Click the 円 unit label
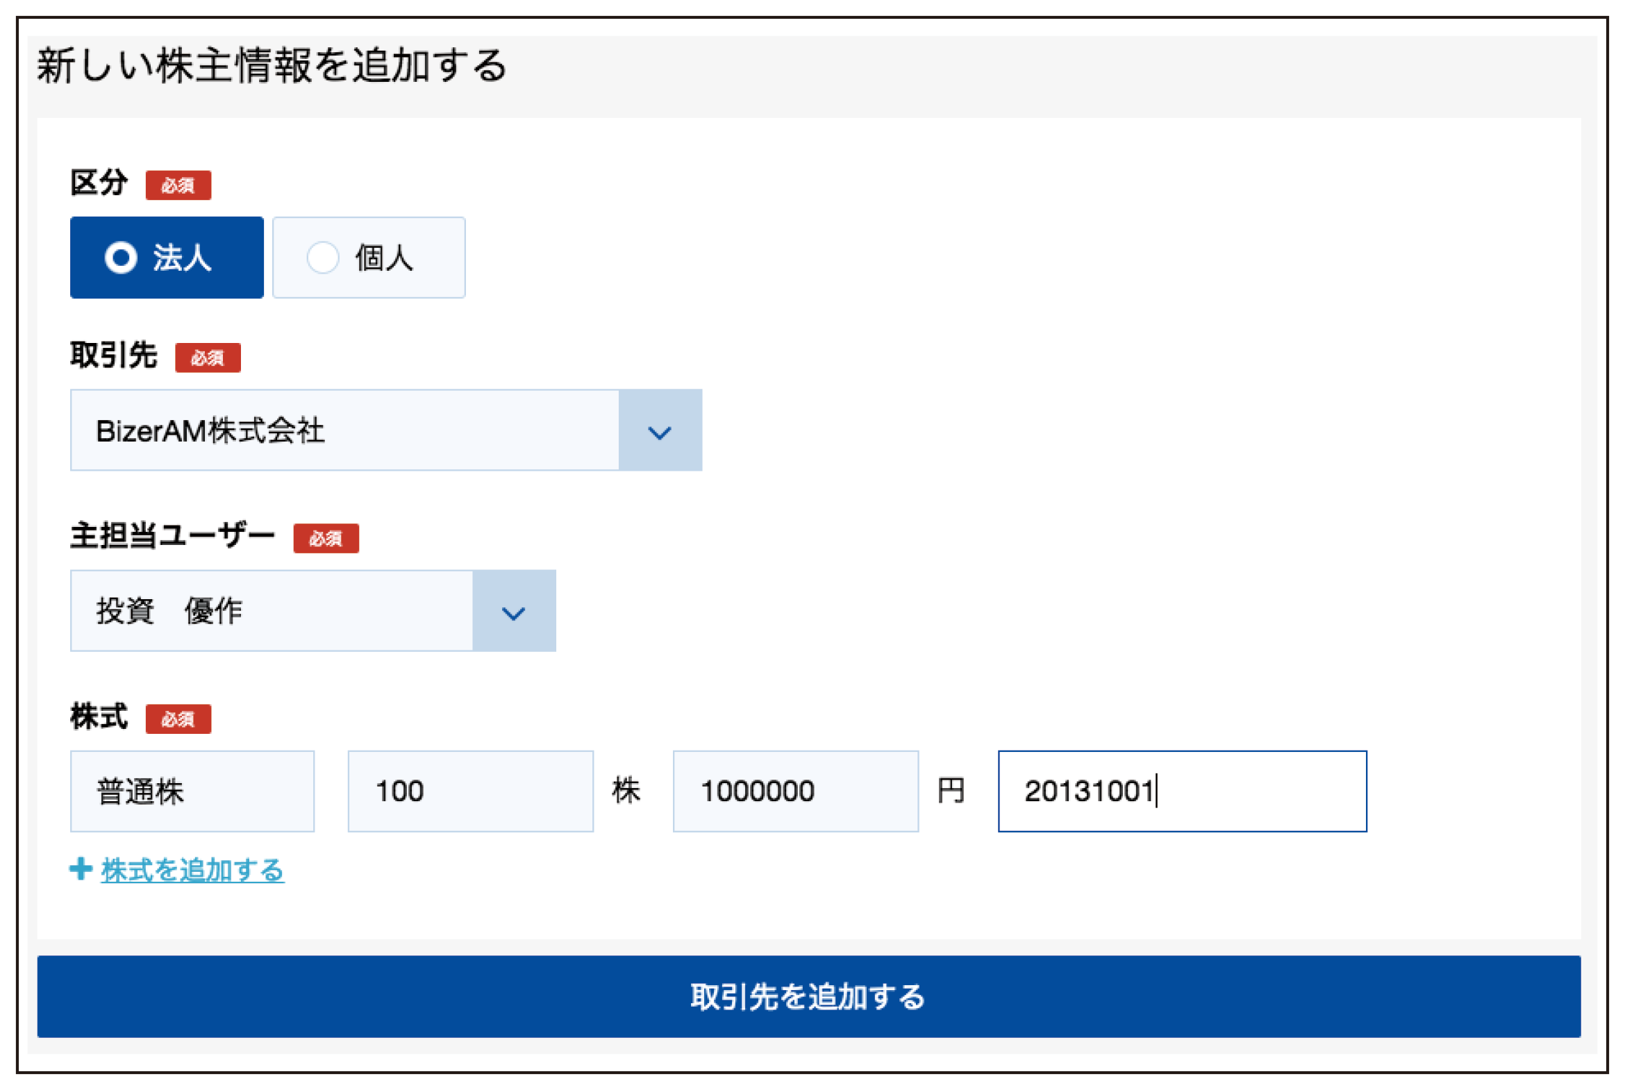 tap(951, 791)
